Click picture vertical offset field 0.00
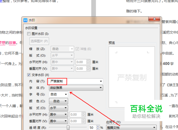 click(x=81, y=68)
